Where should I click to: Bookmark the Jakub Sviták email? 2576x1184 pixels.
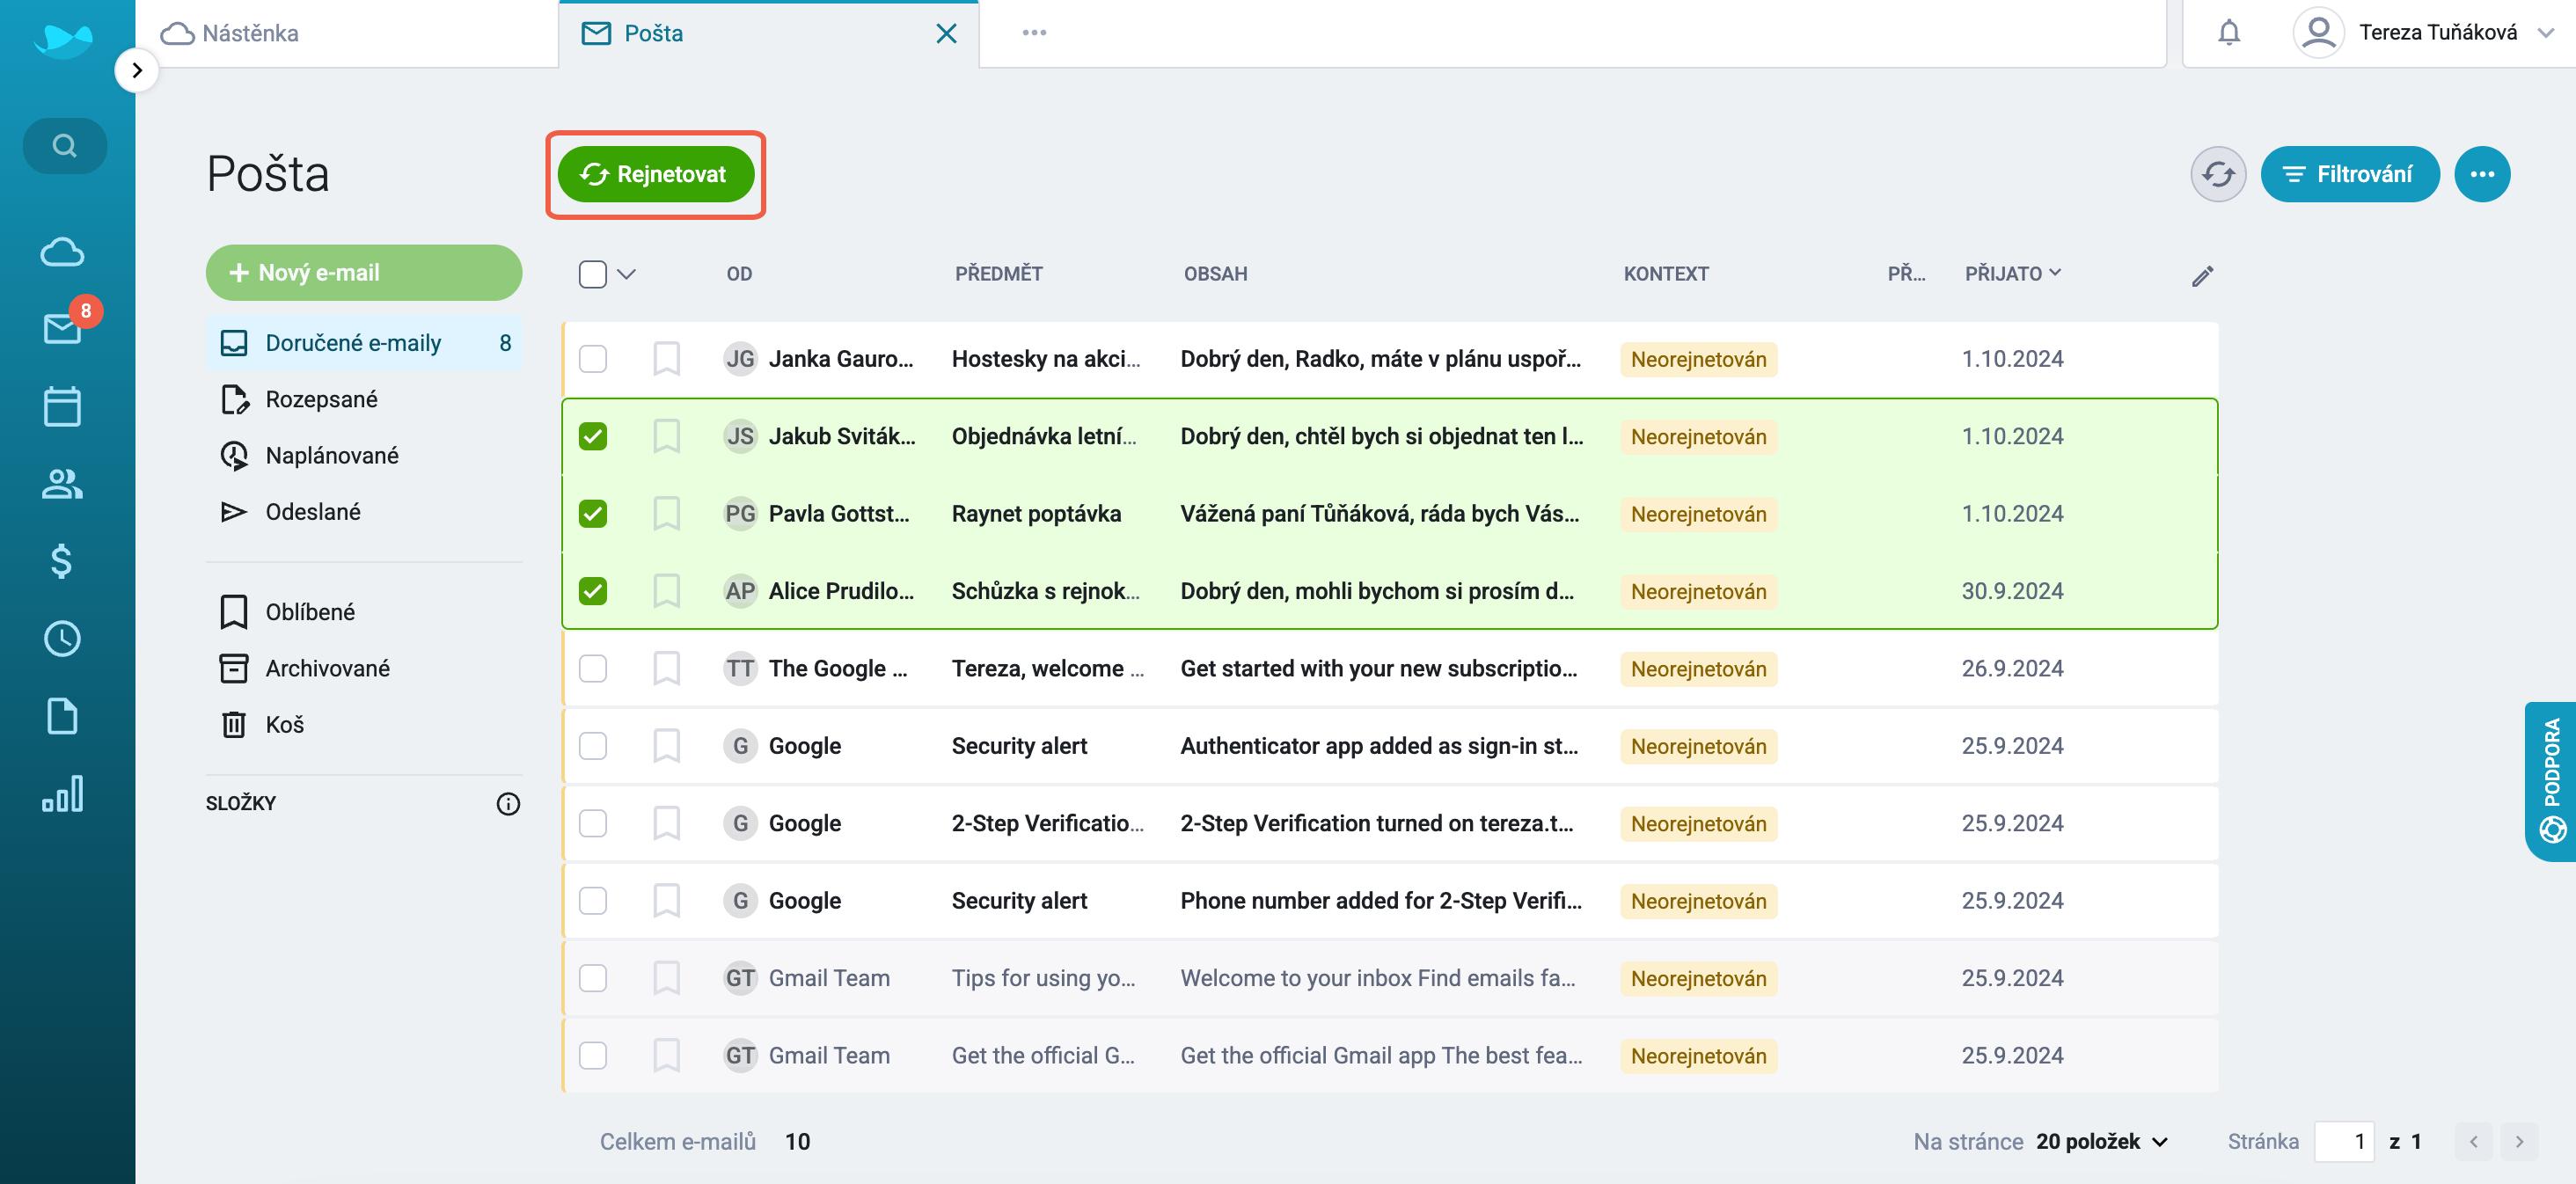[x=666, y=436]
